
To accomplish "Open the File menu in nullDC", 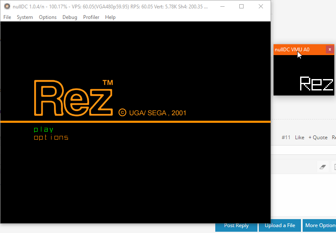I will coord(7,17).
